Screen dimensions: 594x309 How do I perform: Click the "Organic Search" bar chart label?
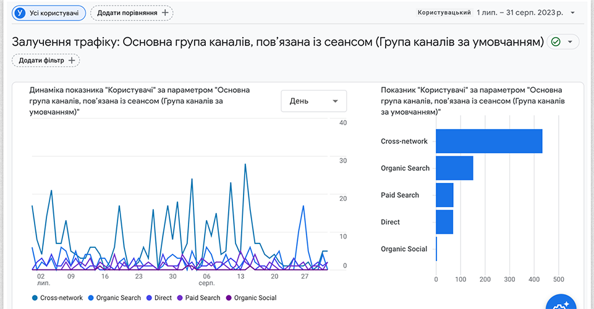(405, 168)
